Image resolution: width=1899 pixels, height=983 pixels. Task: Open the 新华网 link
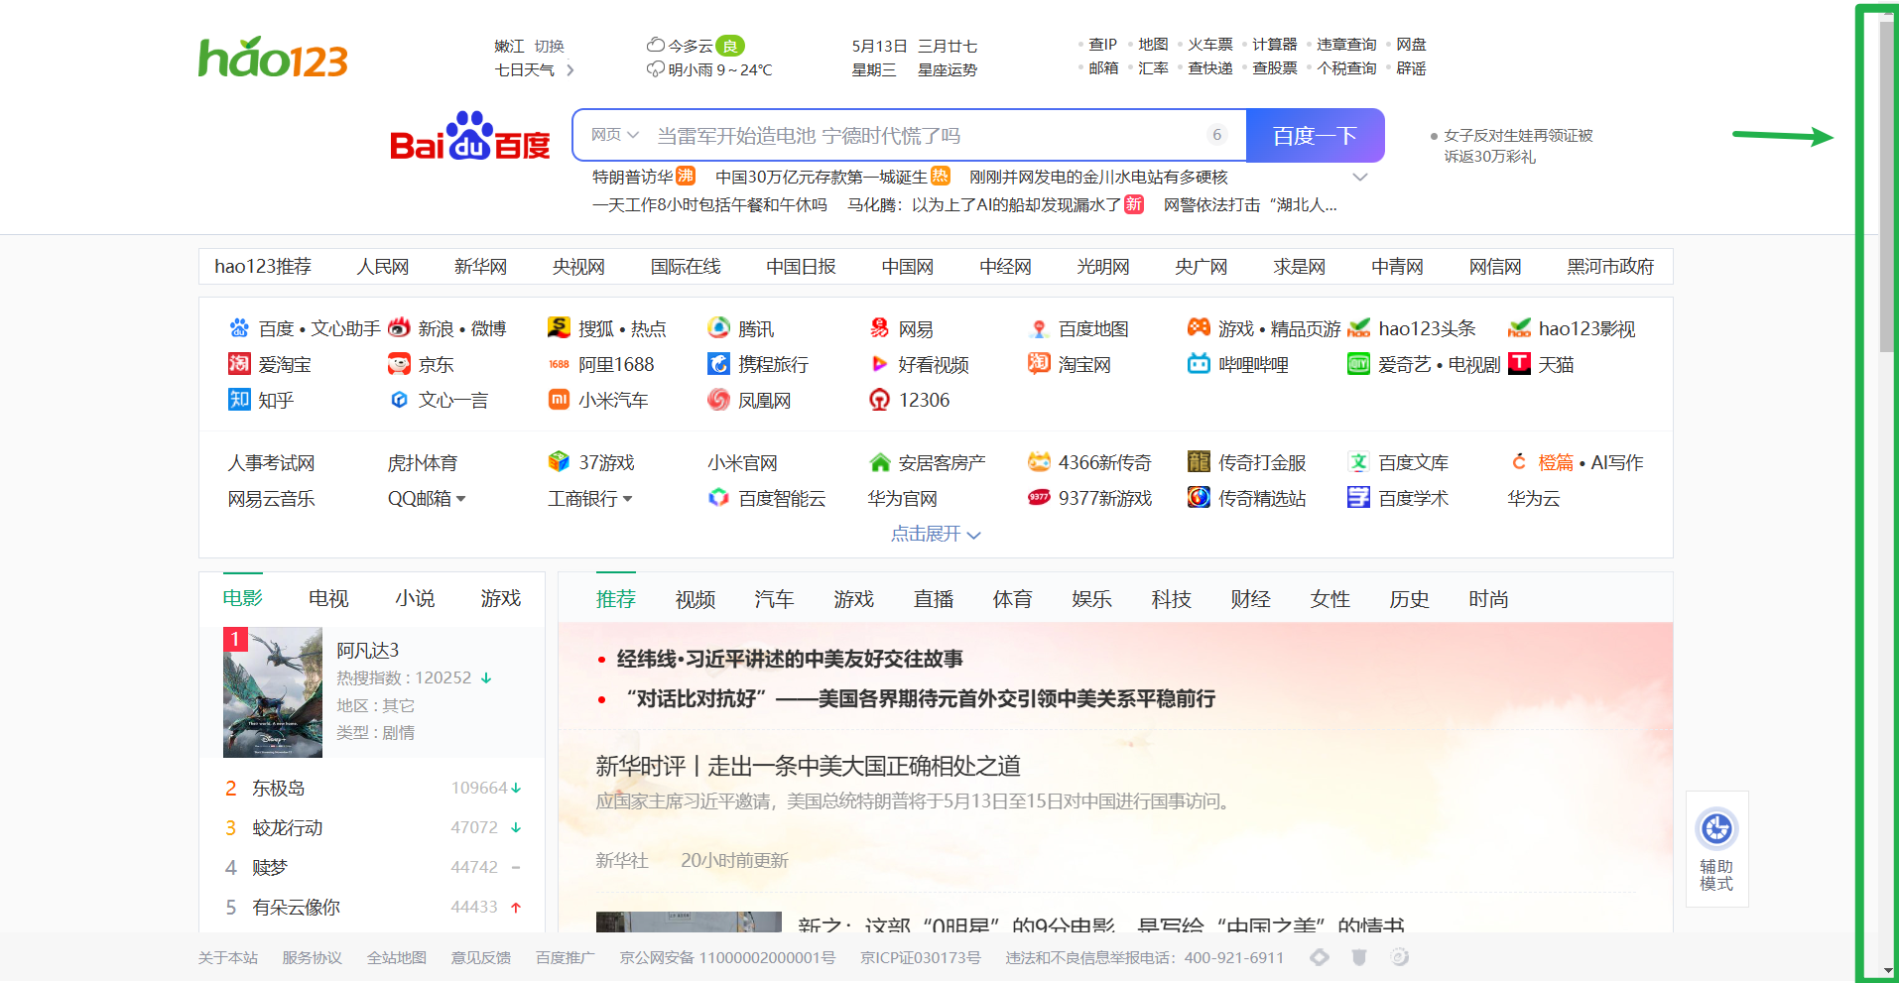click(x=480, y=266)
